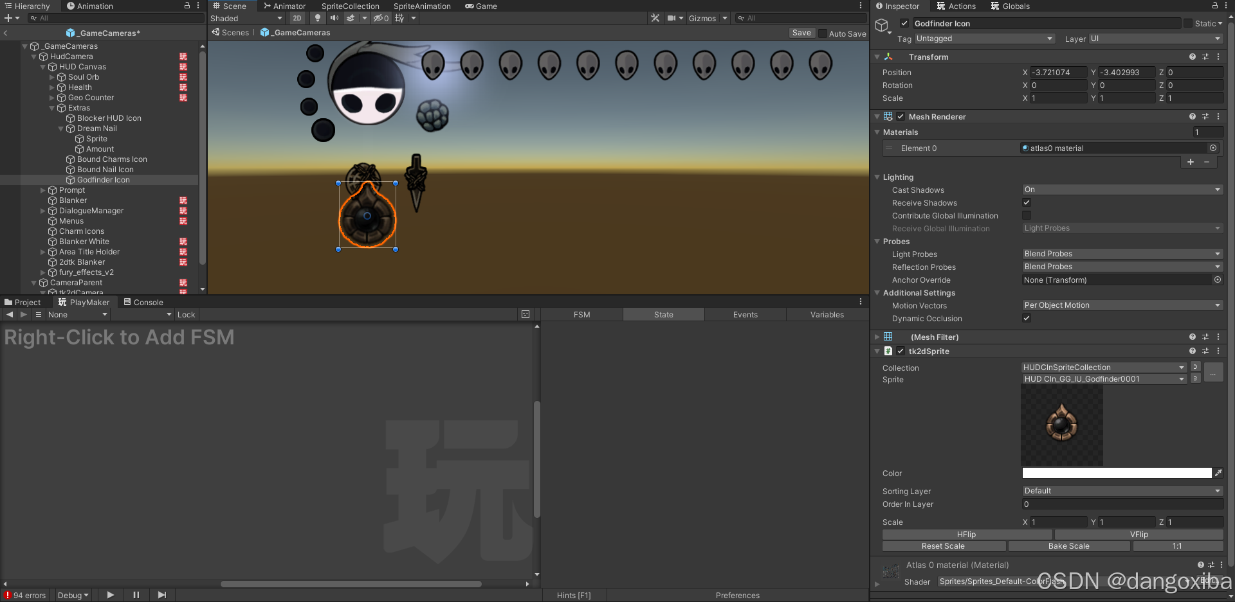
Task: Click PlayMaker icon next to HudCamera
Action: coord(183,57)
